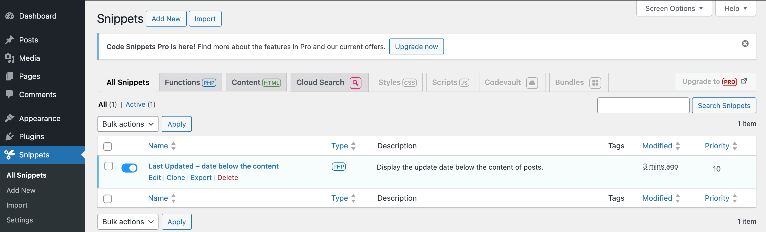Click the PRO badge in Upgrade to

(x=730, y=82)
